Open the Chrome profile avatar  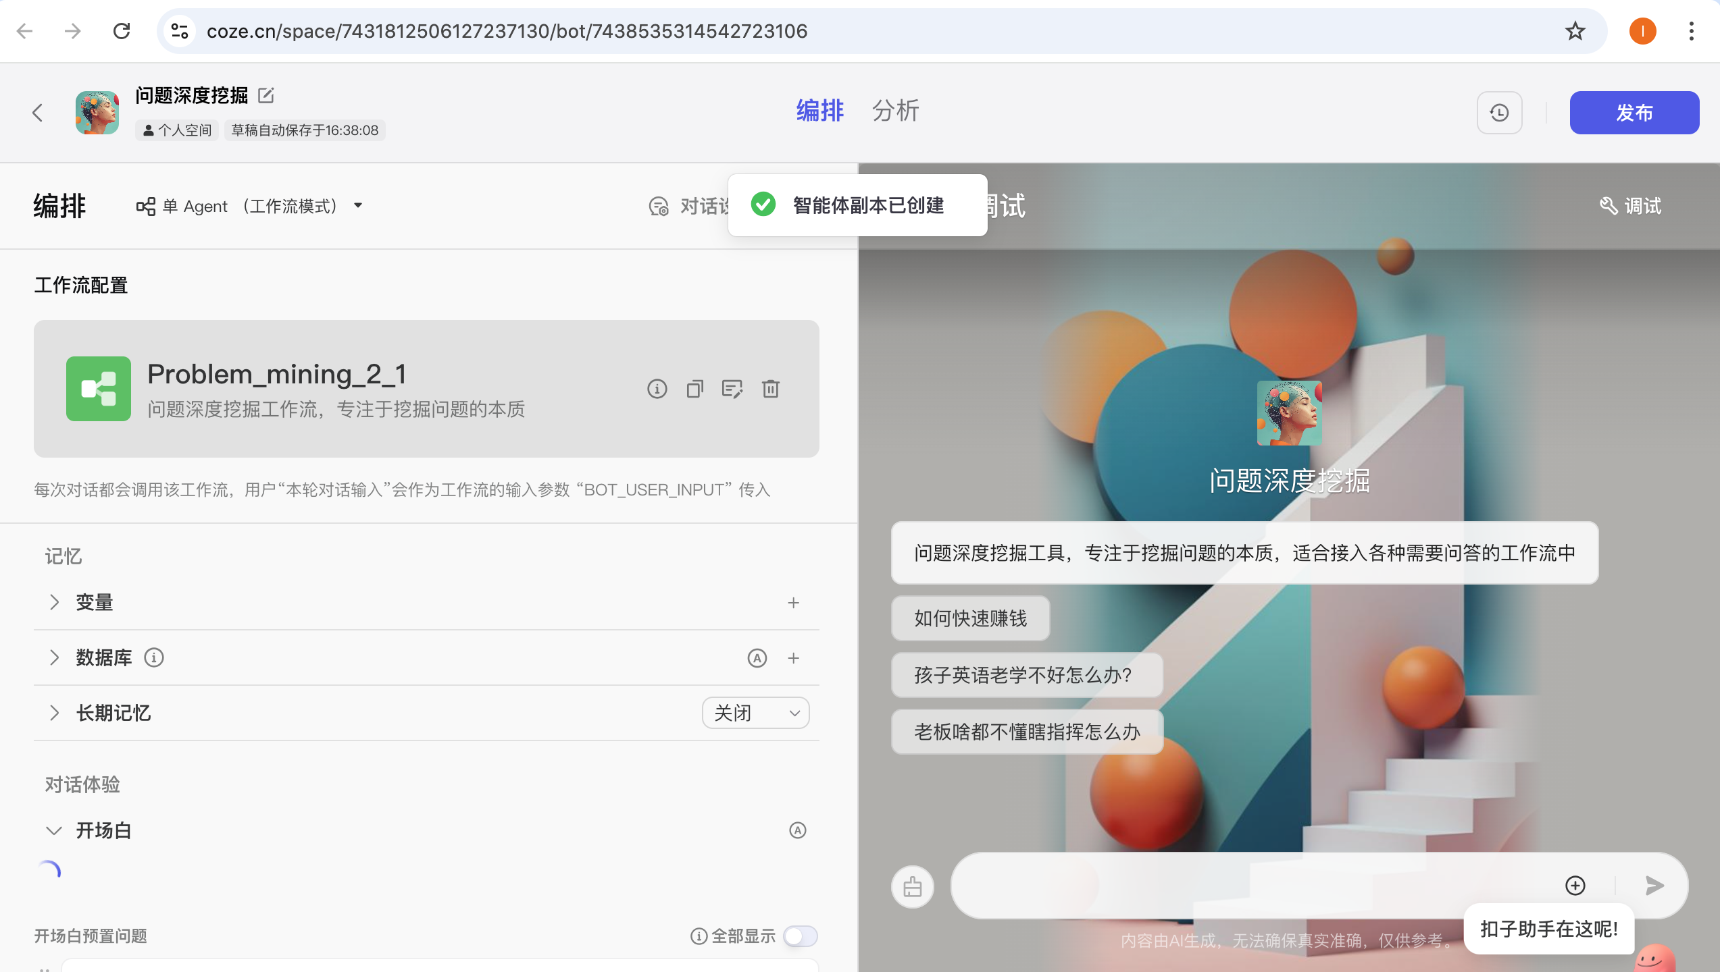[x=1642, y=31]
